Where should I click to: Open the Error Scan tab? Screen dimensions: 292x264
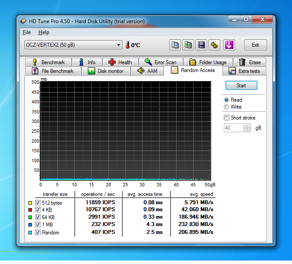160,62
